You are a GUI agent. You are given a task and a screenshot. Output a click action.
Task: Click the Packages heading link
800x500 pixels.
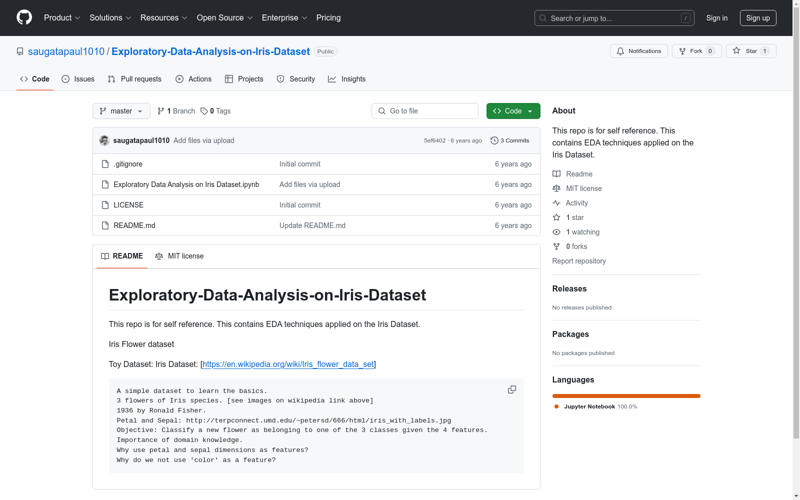pyautogui.click(x=570, y=334)
